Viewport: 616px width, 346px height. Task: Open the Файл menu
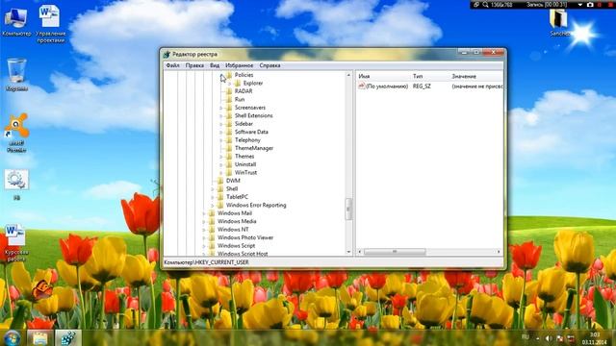pyautogui.click(x=172, y=65)
